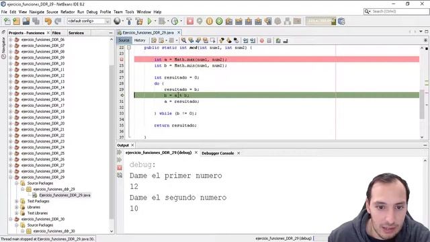Click the memory usage bar
The image size is (430, 242).
click(320, 21)
